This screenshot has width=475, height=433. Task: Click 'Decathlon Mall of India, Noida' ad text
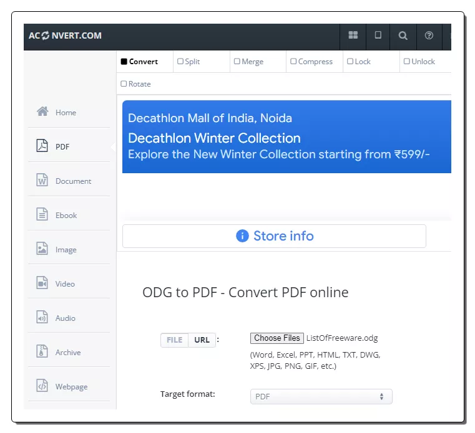[210, 118]
